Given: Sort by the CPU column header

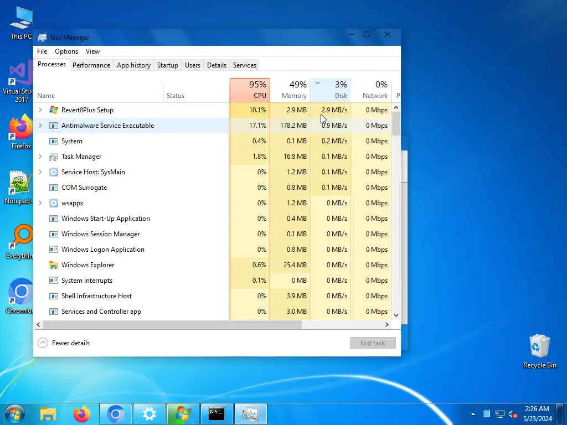Looking at the screenshot, I should pyautogui.click(x=250, y=90).
